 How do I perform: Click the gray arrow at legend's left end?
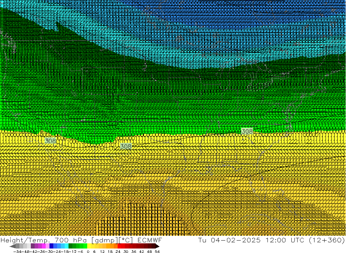click(x=12, y=246)
